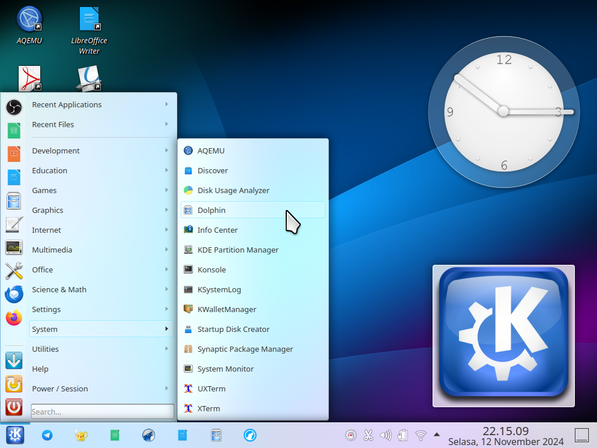The width and height of the screenshot is (597, 448).
Task: Open LibreOffice Calc from the taskbar
Action: click(x=115, y=435)
